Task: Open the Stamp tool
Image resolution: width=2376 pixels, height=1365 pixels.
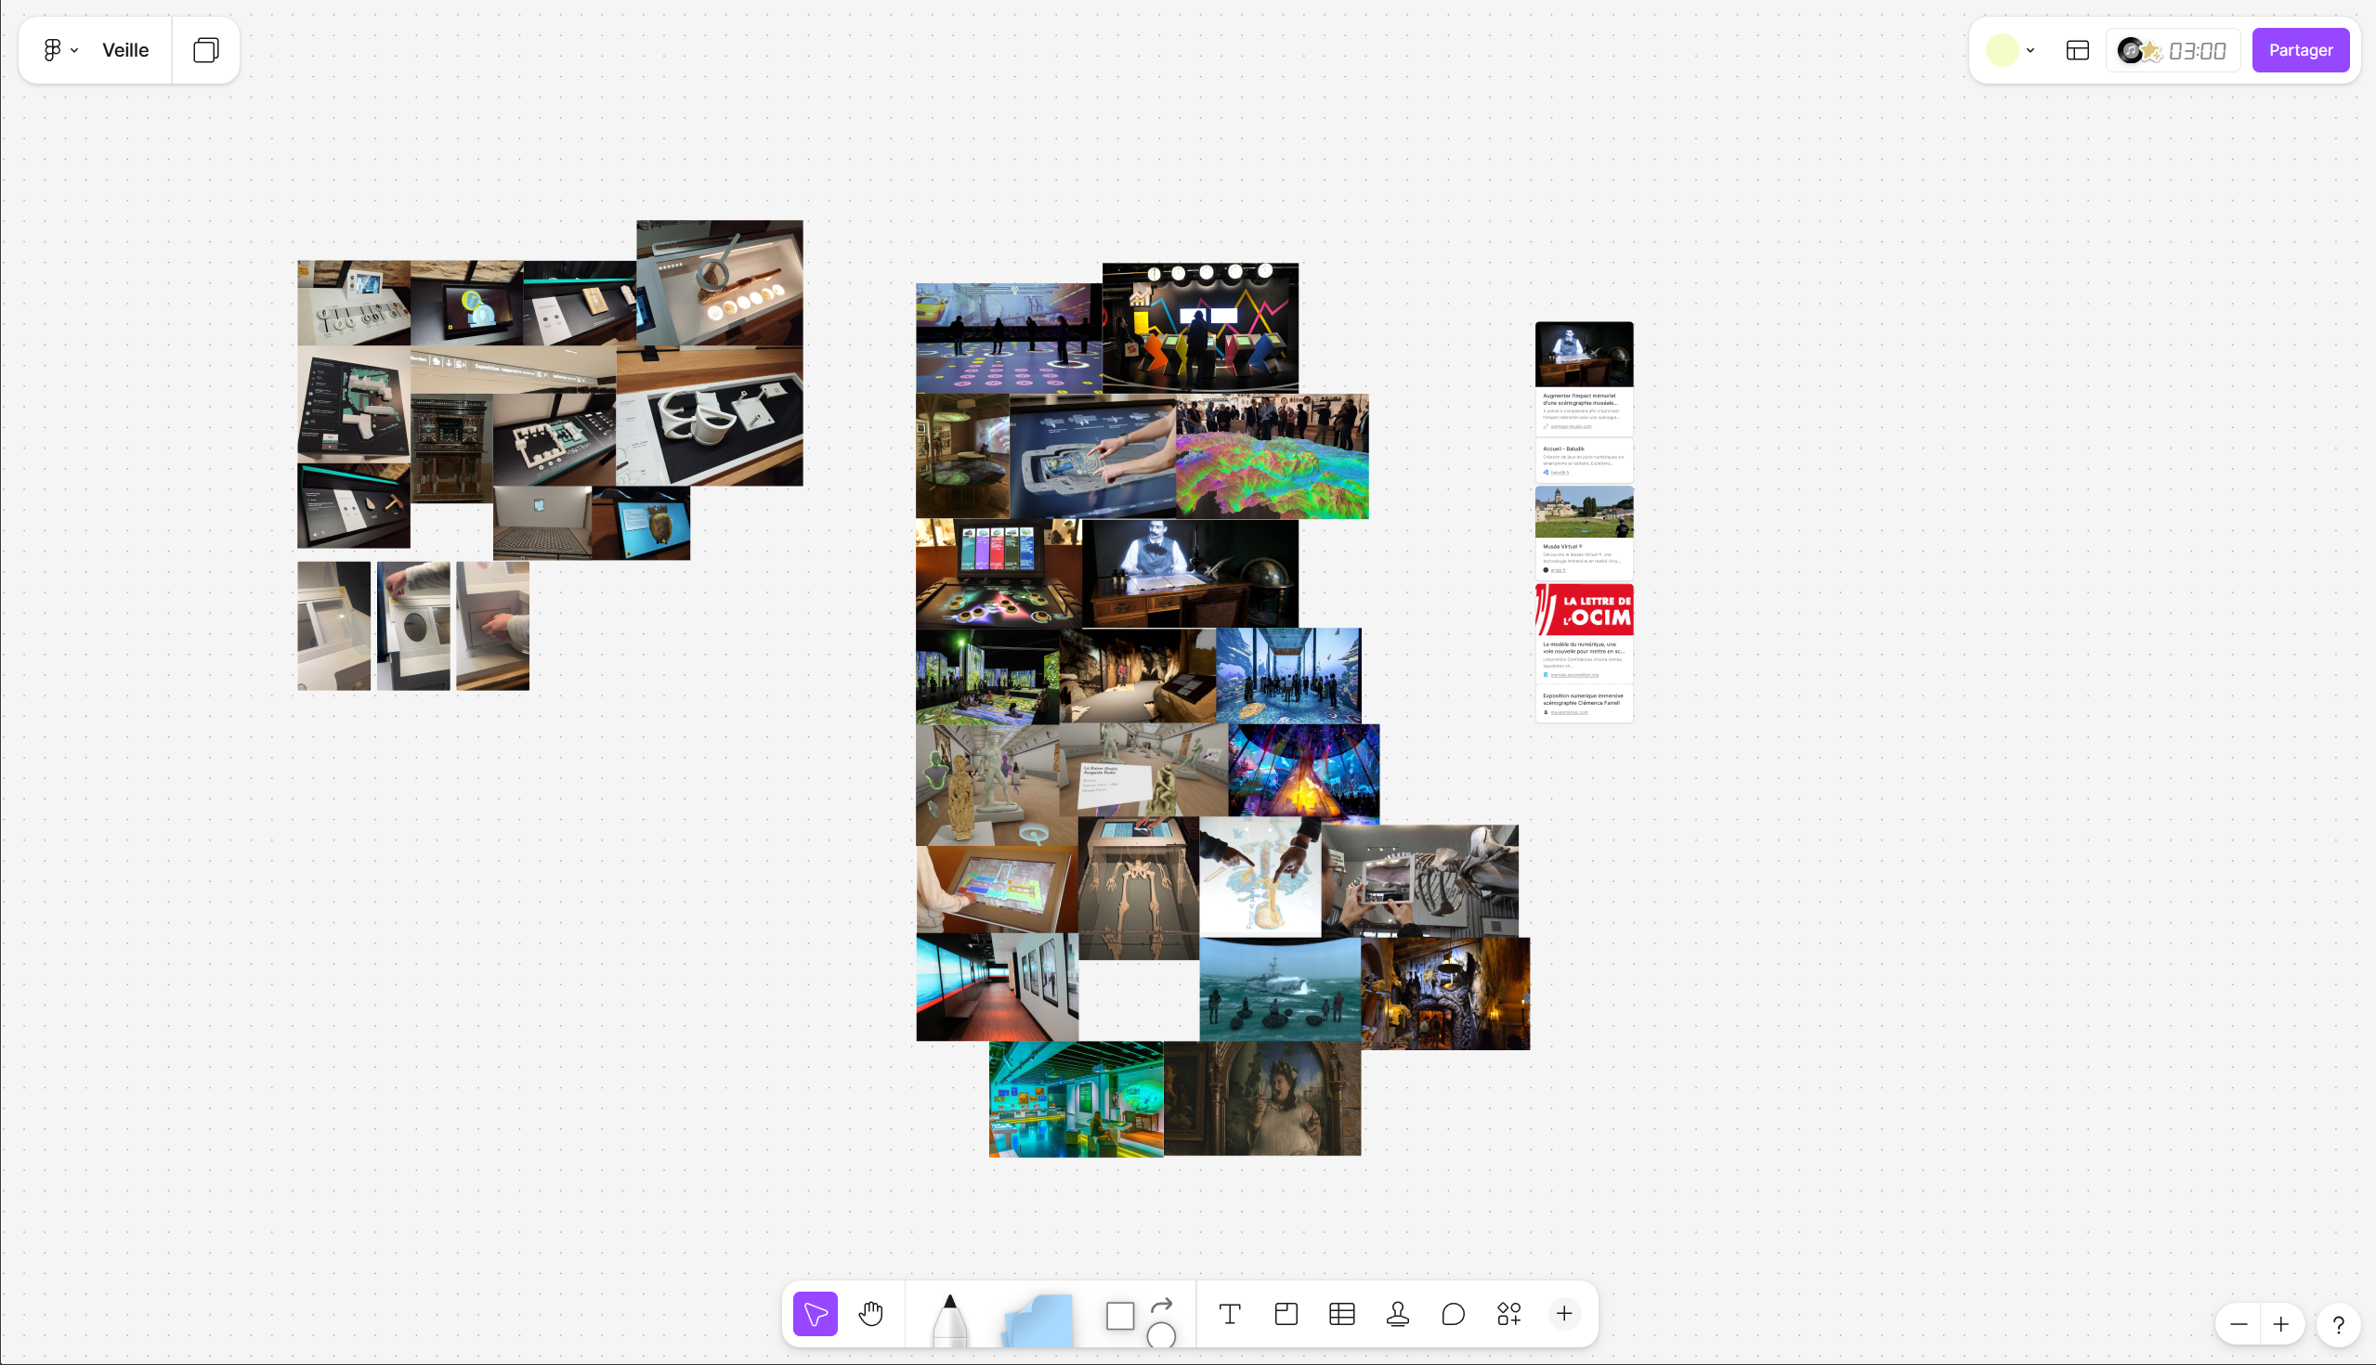Action: coord(1397,1313)
